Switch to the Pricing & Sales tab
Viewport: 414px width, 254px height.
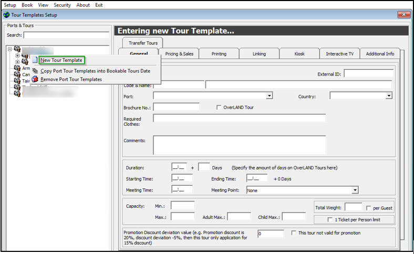click(179, 54)
